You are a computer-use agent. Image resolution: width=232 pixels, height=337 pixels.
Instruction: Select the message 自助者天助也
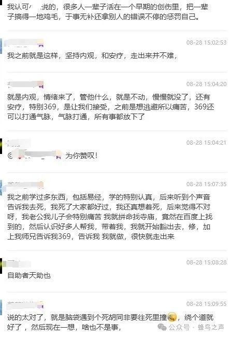click(x=29, y=275)
